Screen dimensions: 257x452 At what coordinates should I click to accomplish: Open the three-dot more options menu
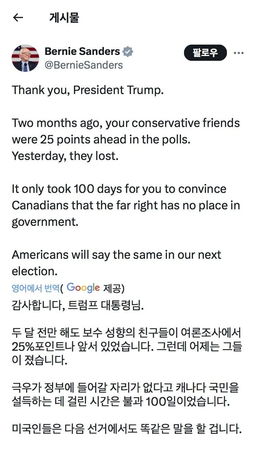pyautogui.click(x=238, y=53)
